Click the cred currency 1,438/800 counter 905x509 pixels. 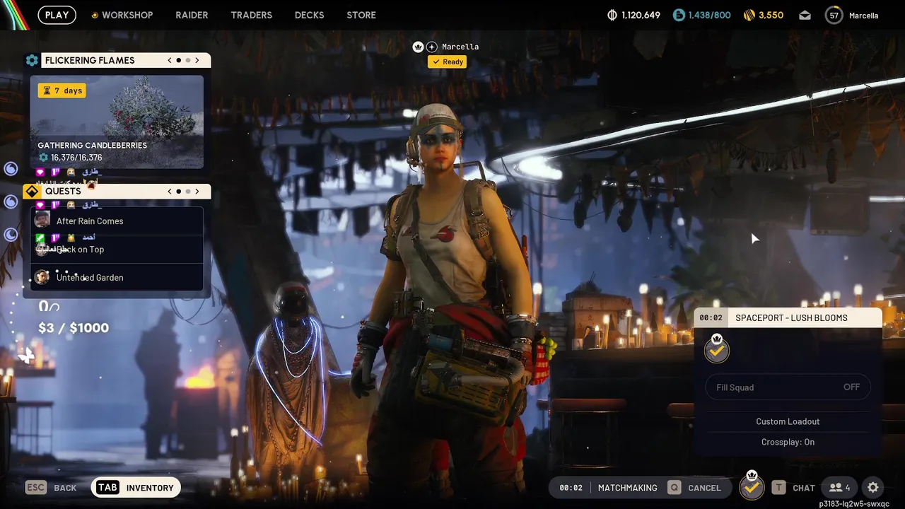701,15
